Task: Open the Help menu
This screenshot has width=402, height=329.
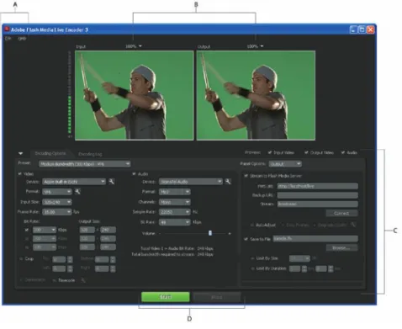Action: (x=22, y=39)
